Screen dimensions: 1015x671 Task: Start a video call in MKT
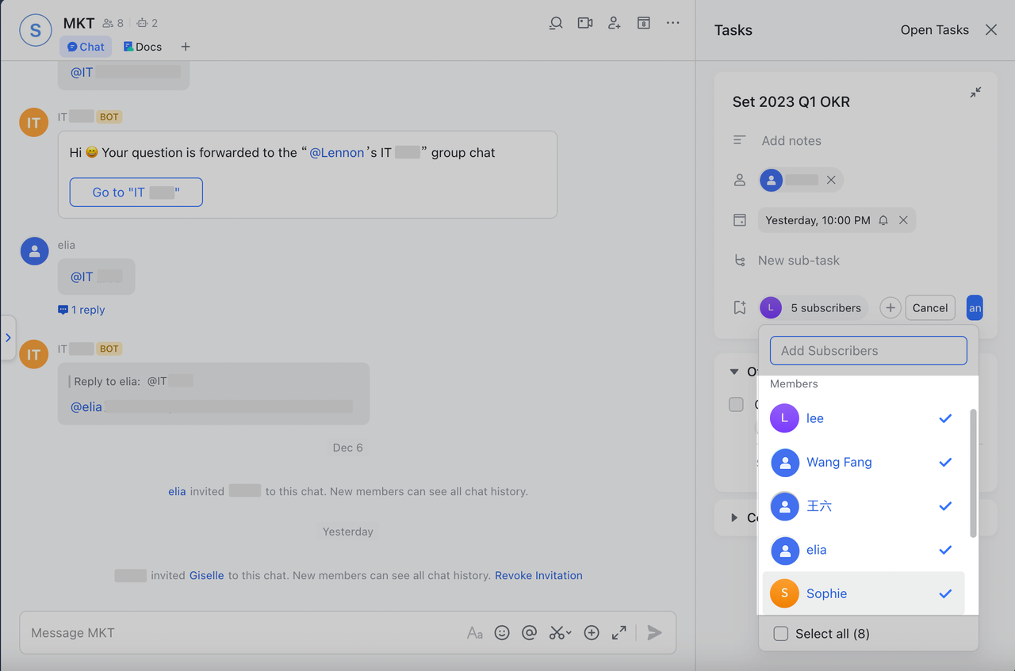[x=585, y=23]
